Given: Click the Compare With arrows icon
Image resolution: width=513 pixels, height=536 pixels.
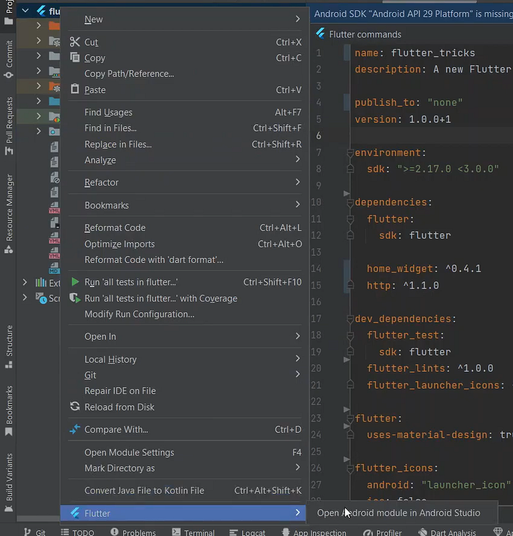Looking at the screenshot, I should (x=75, y=429).
